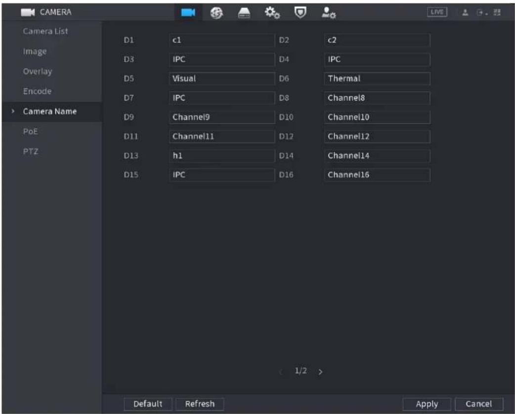
Task: Open the Camera List menu item
Action: (45, 31)
